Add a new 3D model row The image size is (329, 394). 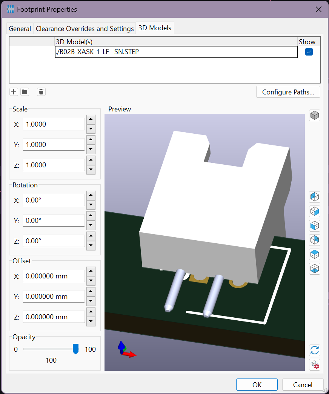click(x=14, y=92)
